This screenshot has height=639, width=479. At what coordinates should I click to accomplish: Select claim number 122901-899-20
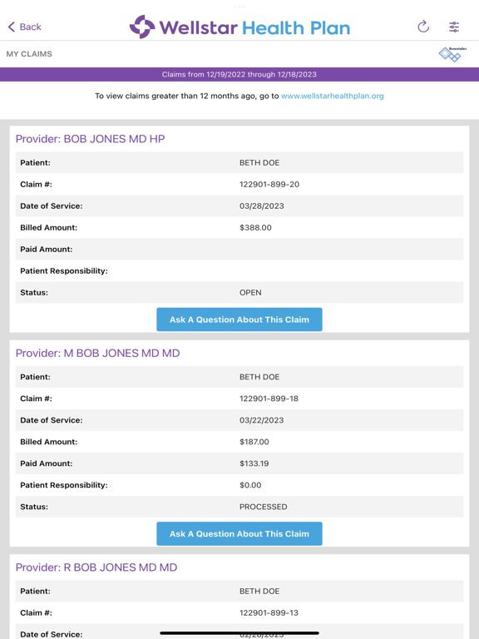point(269,185)
